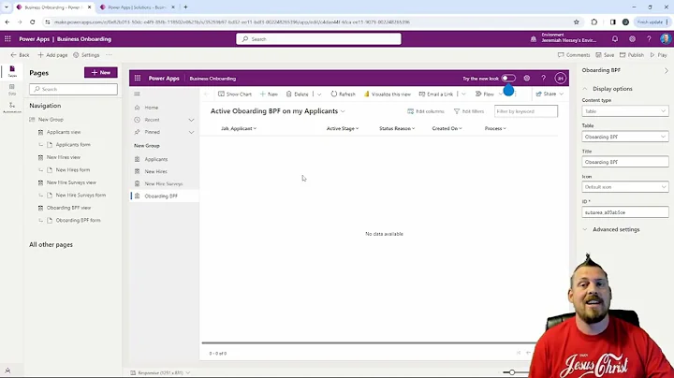Click the Pages search field
Viewport: 674px width, 378px height.
tap(74, 89)
